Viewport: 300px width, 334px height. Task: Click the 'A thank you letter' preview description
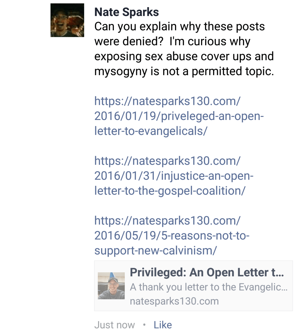209,287
